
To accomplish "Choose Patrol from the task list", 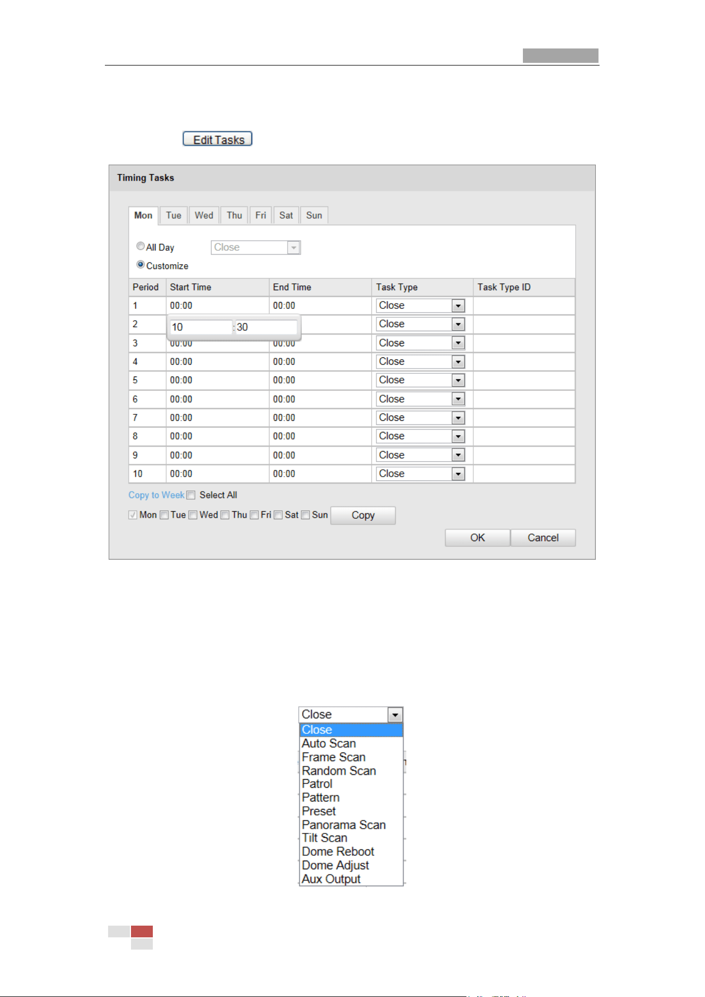I will coord(351,784).
